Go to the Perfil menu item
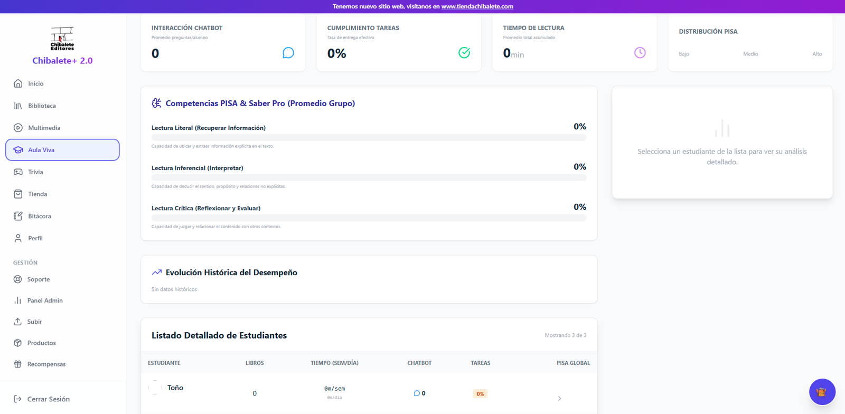The image size is (845, 414). (x=35, y=238)
